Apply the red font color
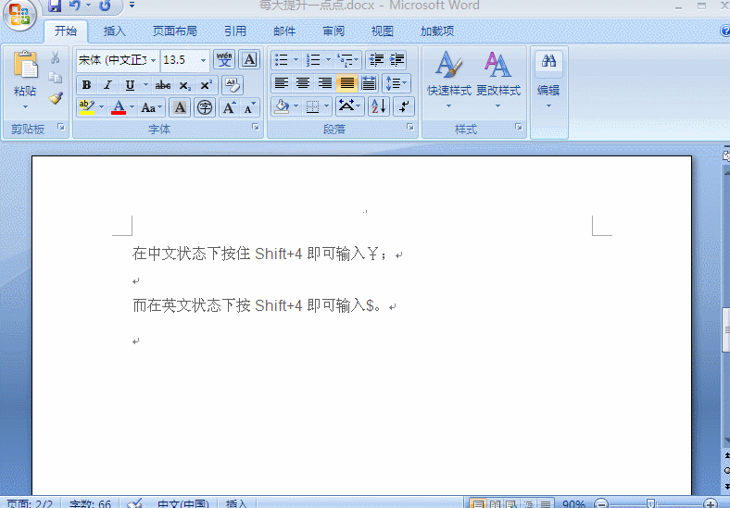This screenshot has height=508, width=730. pyautogui.click(x=119, y=107)
